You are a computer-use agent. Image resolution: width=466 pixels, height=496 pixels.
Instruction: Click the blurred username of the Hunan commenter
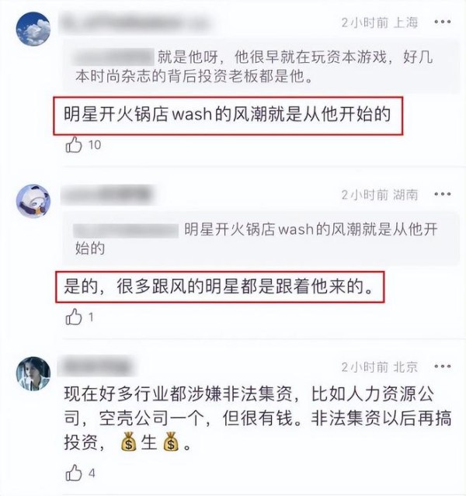point(108,195)
